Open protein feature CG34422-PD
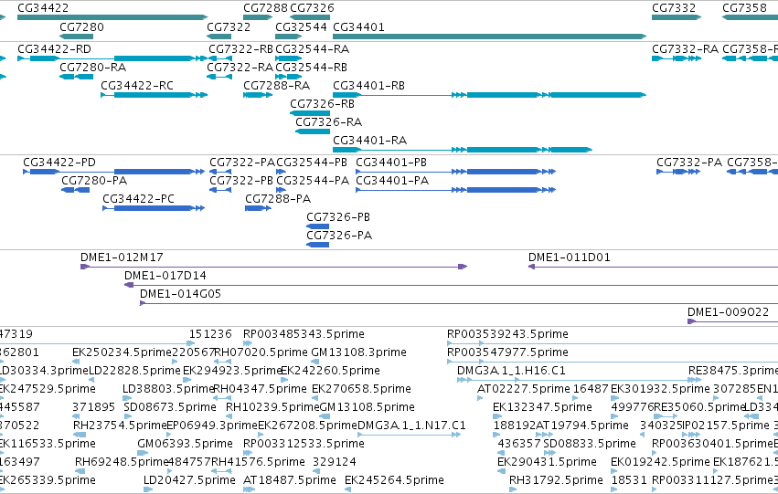This screenshot has width=778, height=494. tap(113, 172)
